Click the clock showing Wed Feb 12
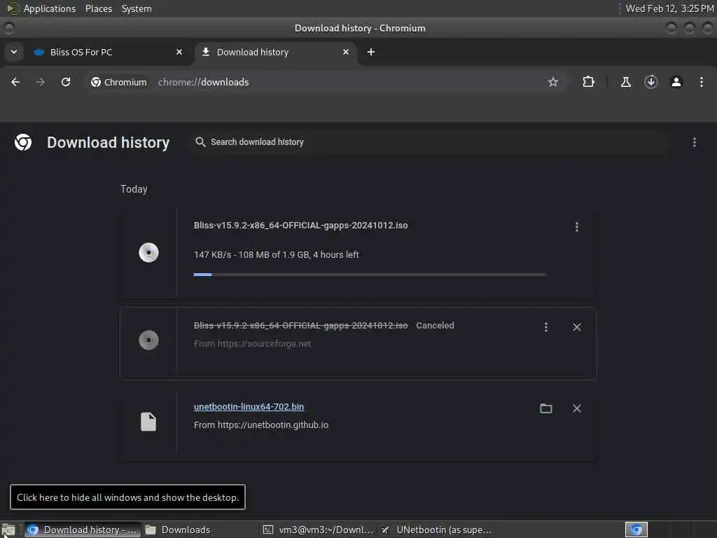 click(669, 8)
